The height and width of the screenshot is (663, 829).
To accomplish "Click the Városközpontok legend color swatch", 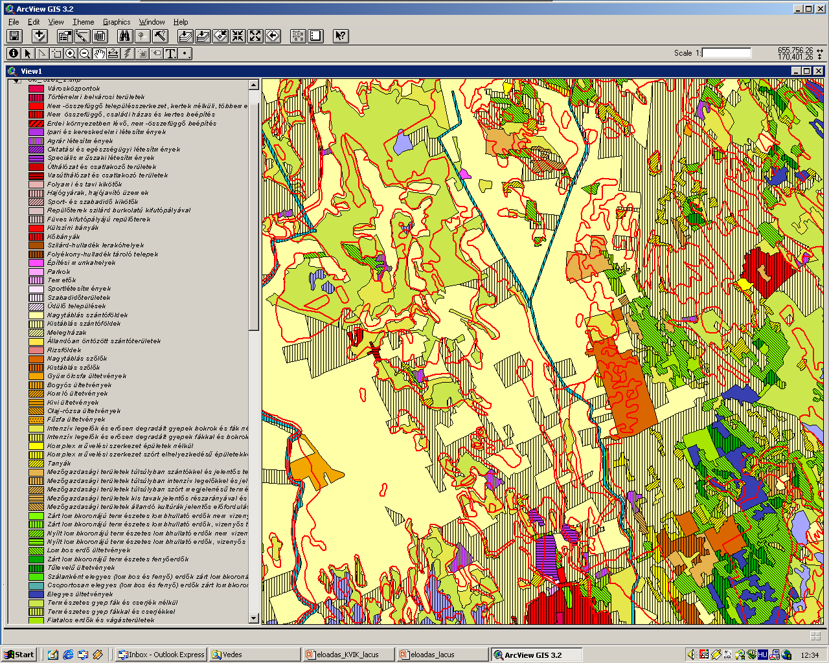I will 36,89.
